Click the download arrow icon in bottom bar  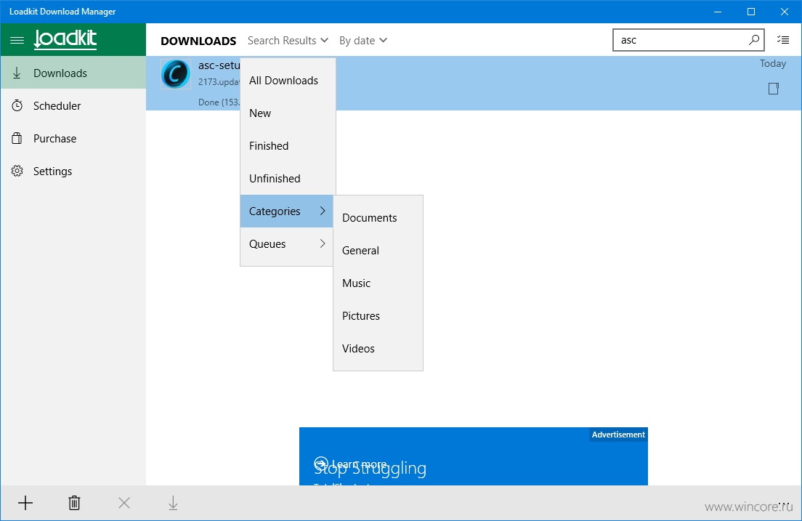click(x=173, y=503)
